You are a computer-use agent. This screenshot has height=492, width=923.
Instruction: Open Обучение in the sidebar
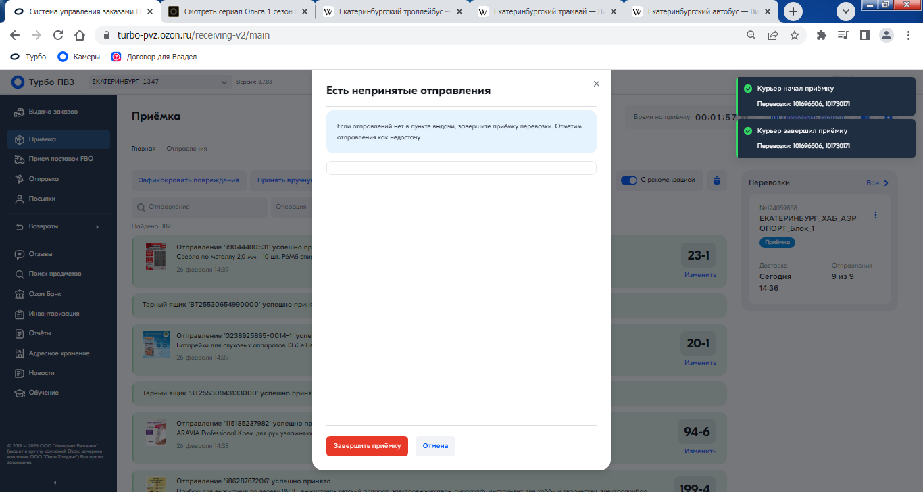(x=59, y=393)
